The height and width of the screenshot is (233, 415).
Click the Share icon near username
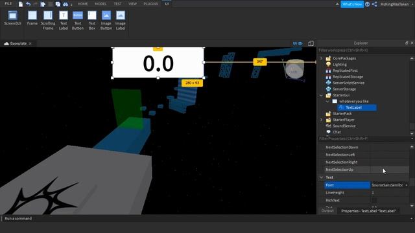[374, 5]
